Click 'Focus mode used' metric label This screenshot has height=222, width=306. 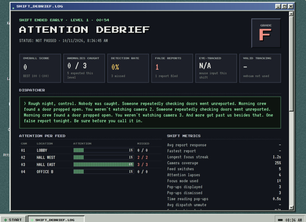pos(183,181)
